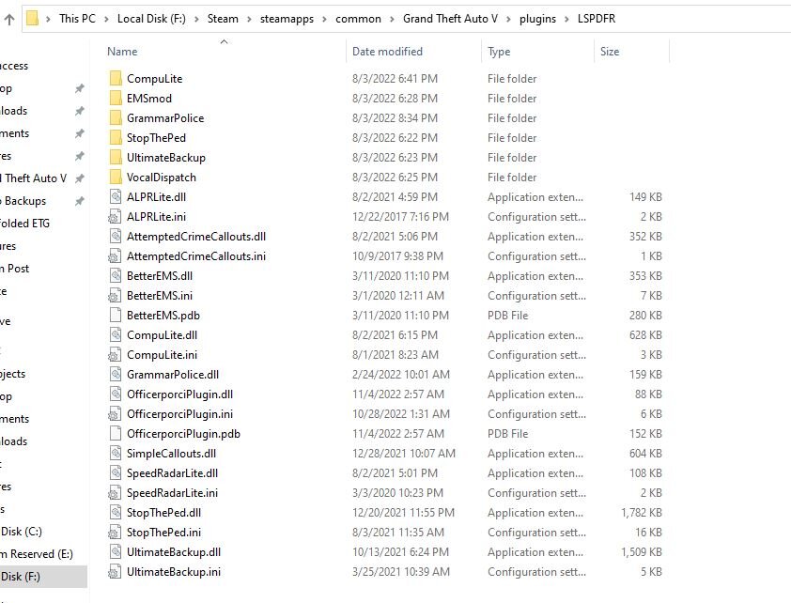This screenshot has width=791, height=603.
Task: Click the BetterEMS.pdb file icon
Action: point(116,315)
